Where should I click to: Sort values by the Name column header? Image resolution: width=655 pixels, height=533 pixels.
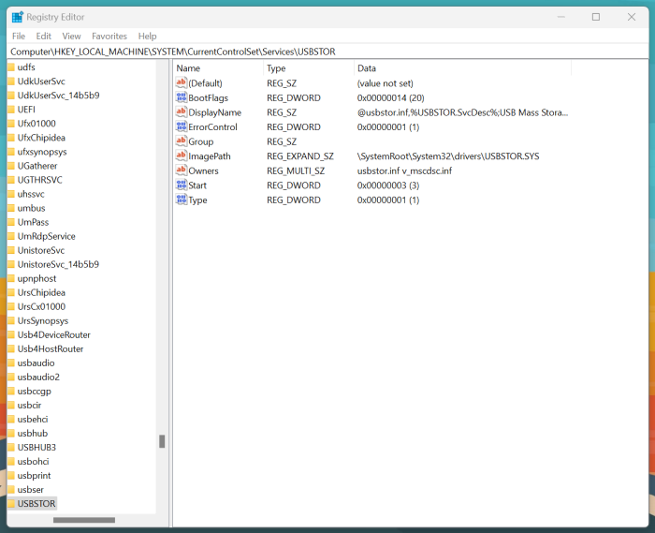coord(218,68)
